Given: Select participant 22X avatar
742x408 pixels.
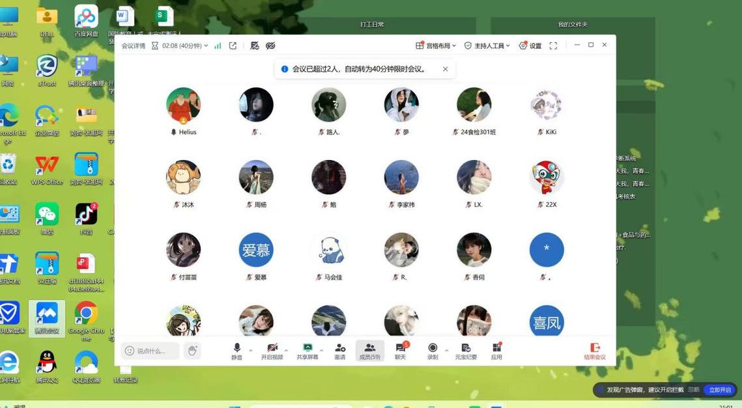Looking at the screenshot, I should click(x=547, y=177).
